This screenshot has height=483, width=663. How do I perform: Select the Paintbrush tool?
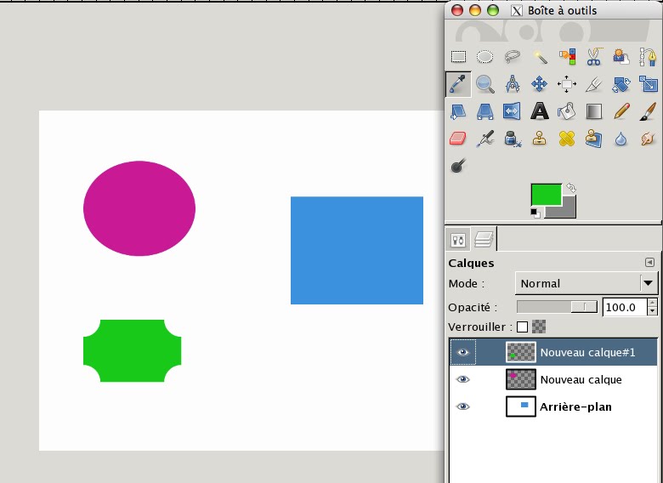tap(648, 111)
